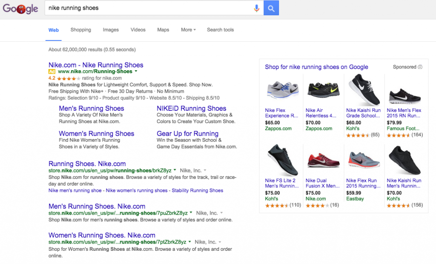Click star rating with 16 reviews
Viewport: 436px width, 264px height.
click(317, 205)
